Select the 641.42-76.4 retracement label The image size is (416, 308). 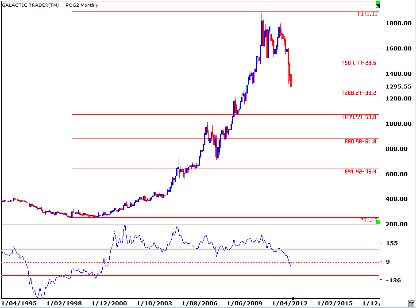pyautogui.click(x=360, y=172)
